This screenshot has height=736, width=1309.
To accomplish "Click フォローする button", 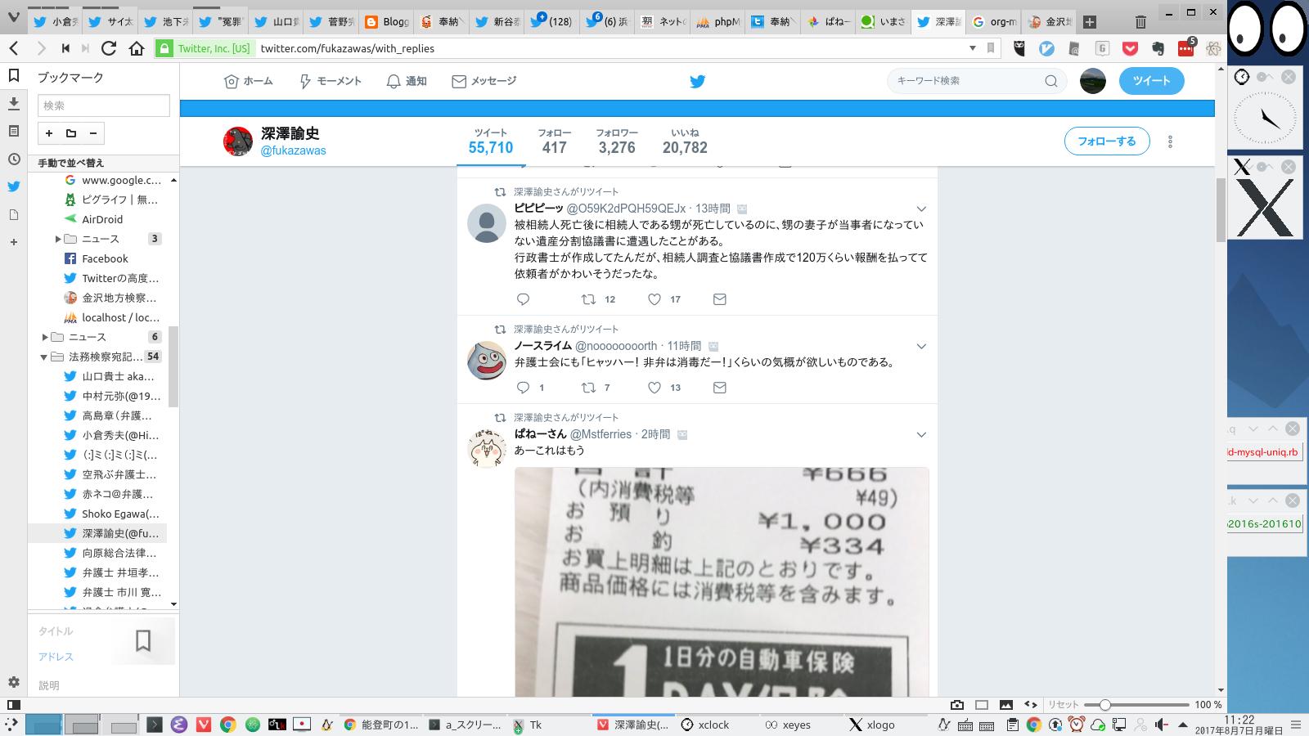I will 1107,141.
